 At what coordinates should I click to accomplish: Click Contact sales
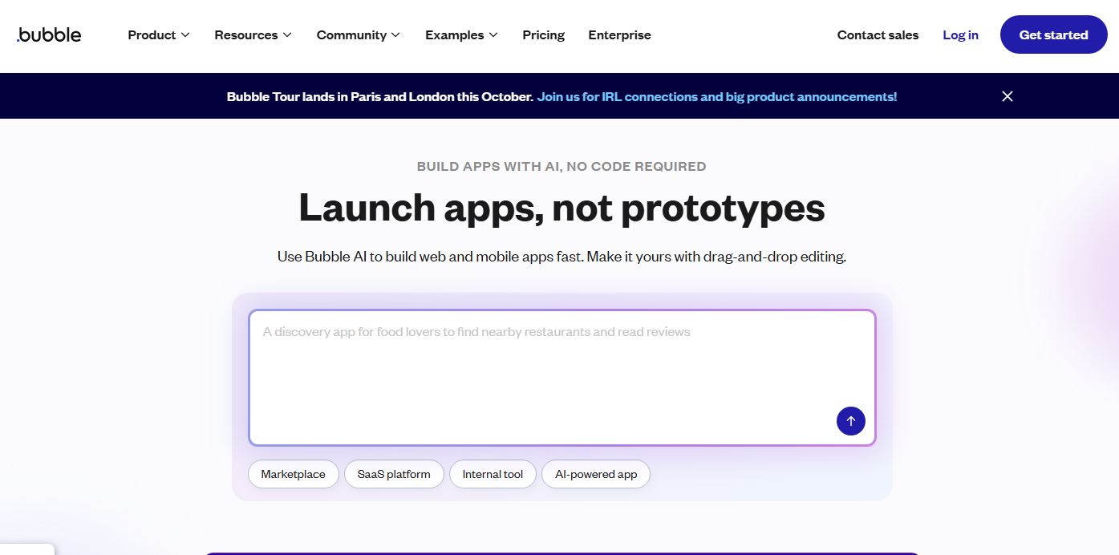point(878,35)
